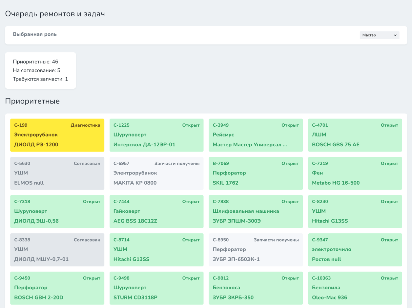Click card C-7219 Фен Metabo HG 16-500
Viewport: 412px width, 308px height.
[355, 173]
